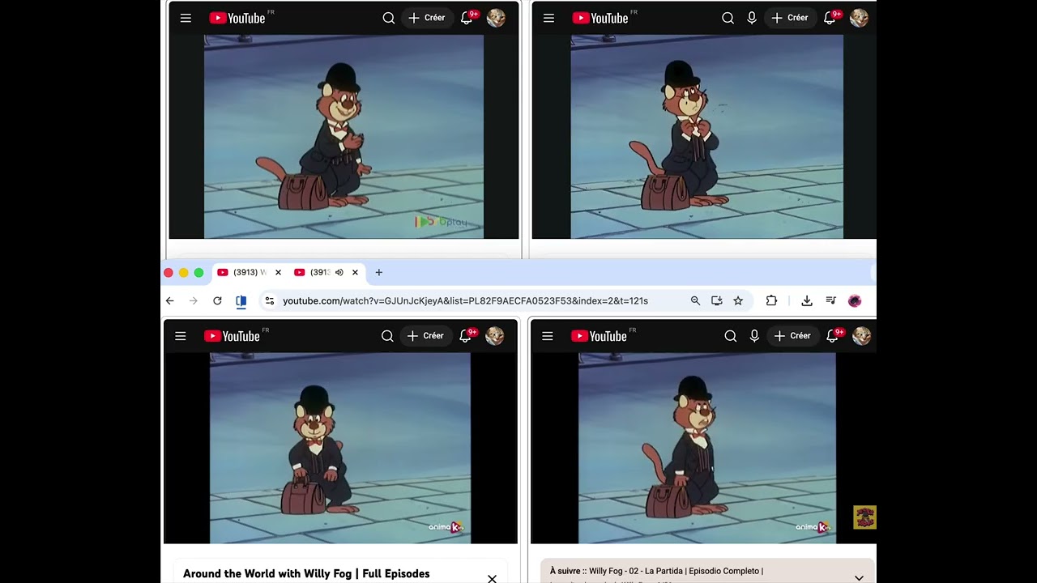Click the install app icon in the address bar
1037x583 pixels.
coord(717,300)
